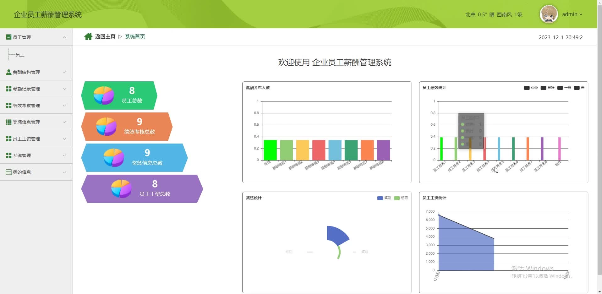The height and width of the screenshot is (294, 602).
Task: Toggle the 优秀 legend in 员工绩效统计
Action: [531, 88]
